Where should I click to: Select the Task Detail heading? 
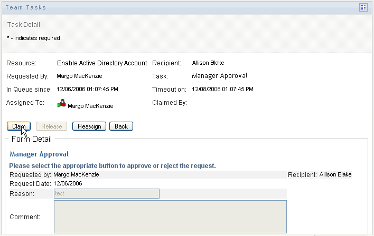click(x=24, y=25)
